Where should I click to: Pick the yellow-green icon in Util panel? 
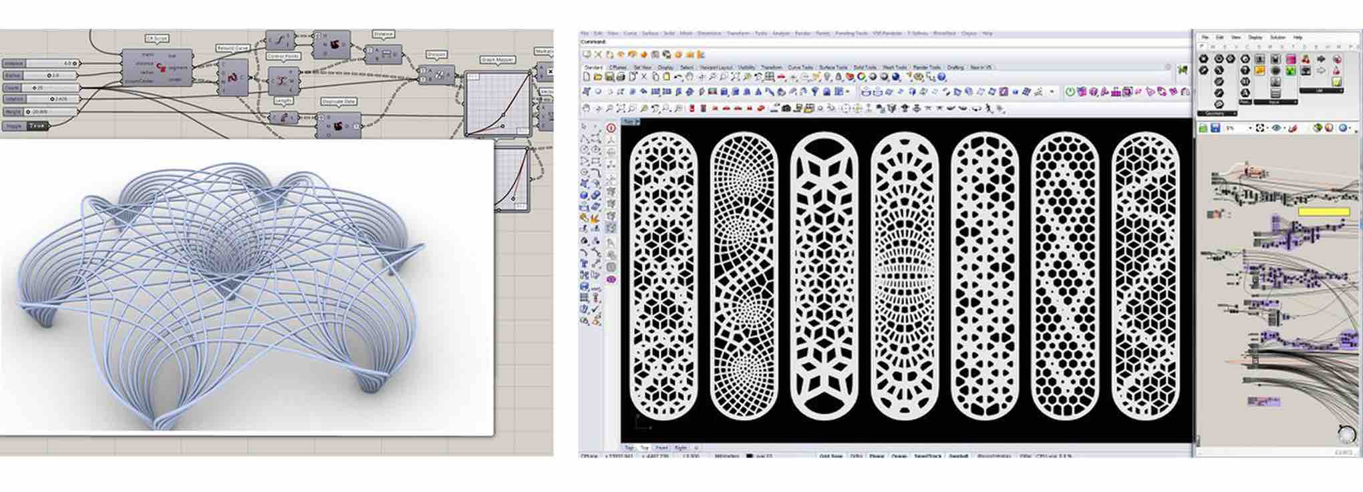pyautogui.click(x=1336, y=82)
